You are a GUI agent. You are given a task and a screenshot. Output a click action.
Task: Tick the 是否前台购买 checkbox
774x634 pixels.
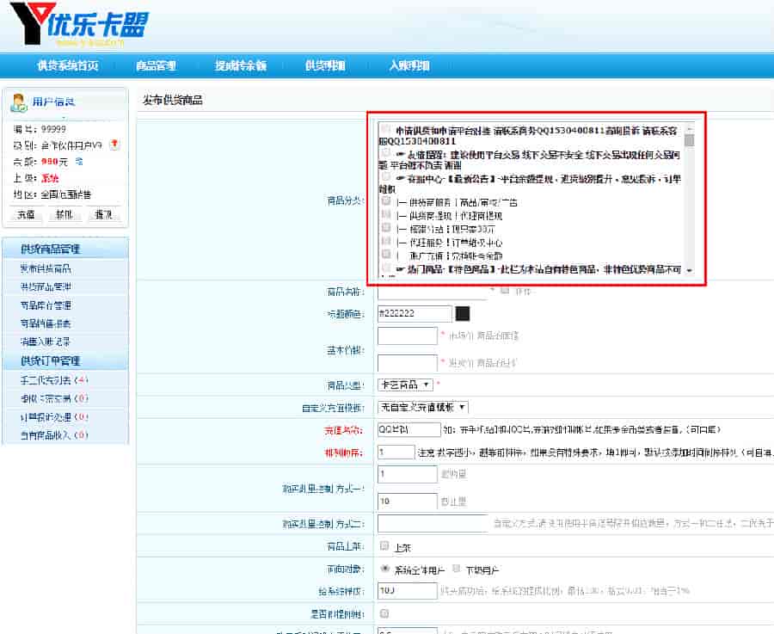(x=384, y=613)
